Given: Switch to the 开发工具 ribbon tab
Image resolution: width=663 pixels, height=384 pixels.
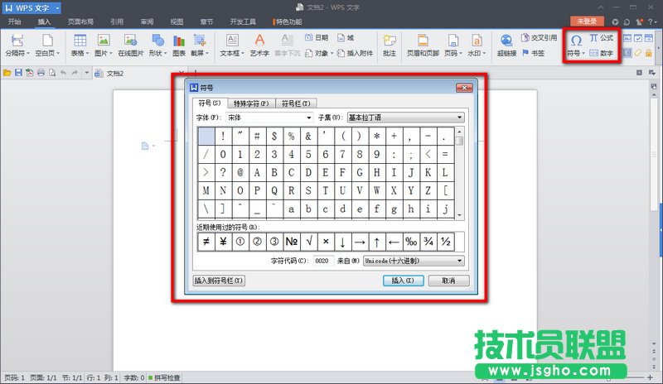Looking at the screenshot, I should (x=243, y=22).
